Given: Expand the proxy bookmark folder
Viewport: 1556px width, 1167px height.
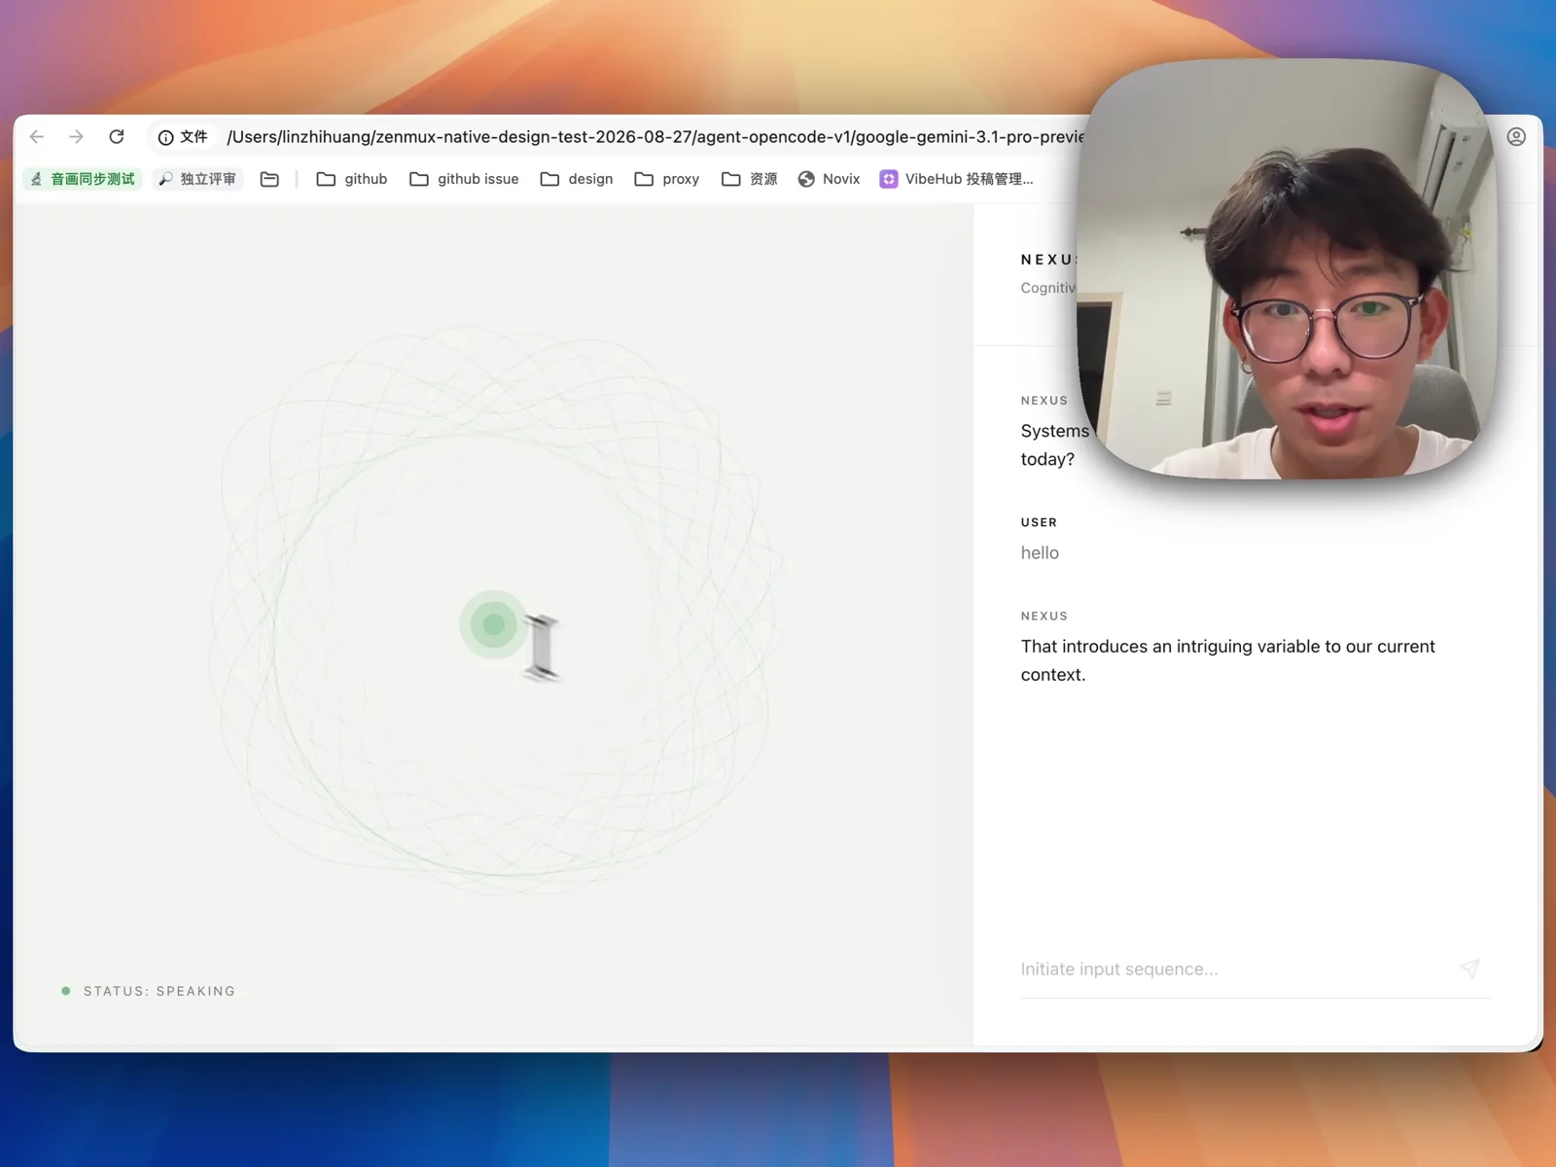Looking at the screenshot, I should pyautogui.click(x=667, y=179).
